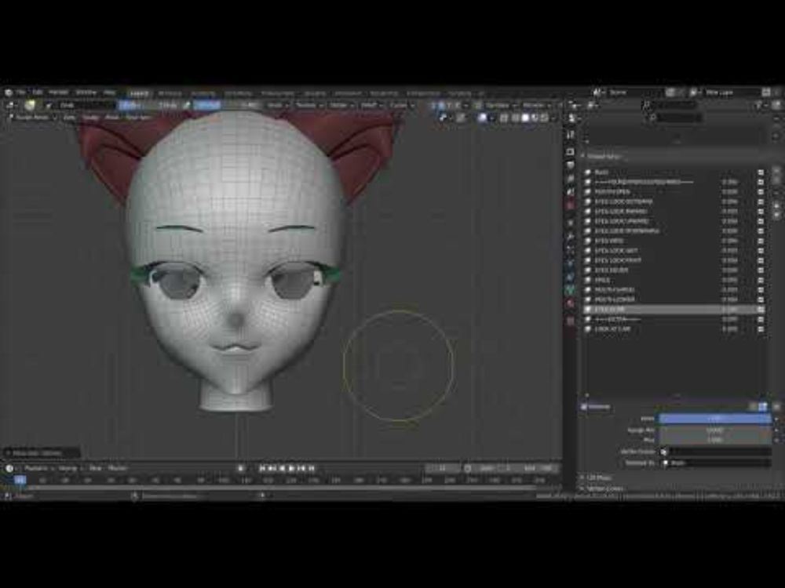Toggle the LOOK AT CAM shape key checkbox

tap(761, 329)
